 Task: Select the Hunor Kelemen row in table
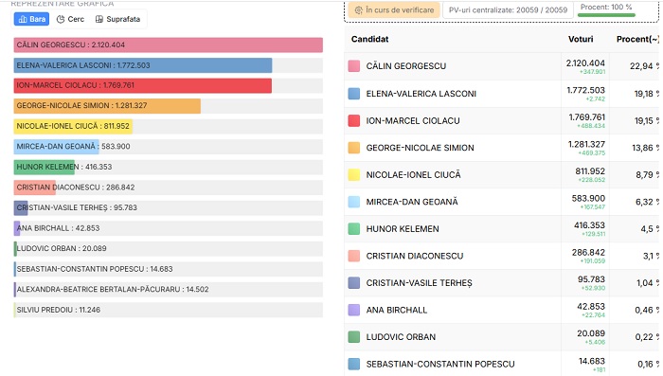click(501, 229)
